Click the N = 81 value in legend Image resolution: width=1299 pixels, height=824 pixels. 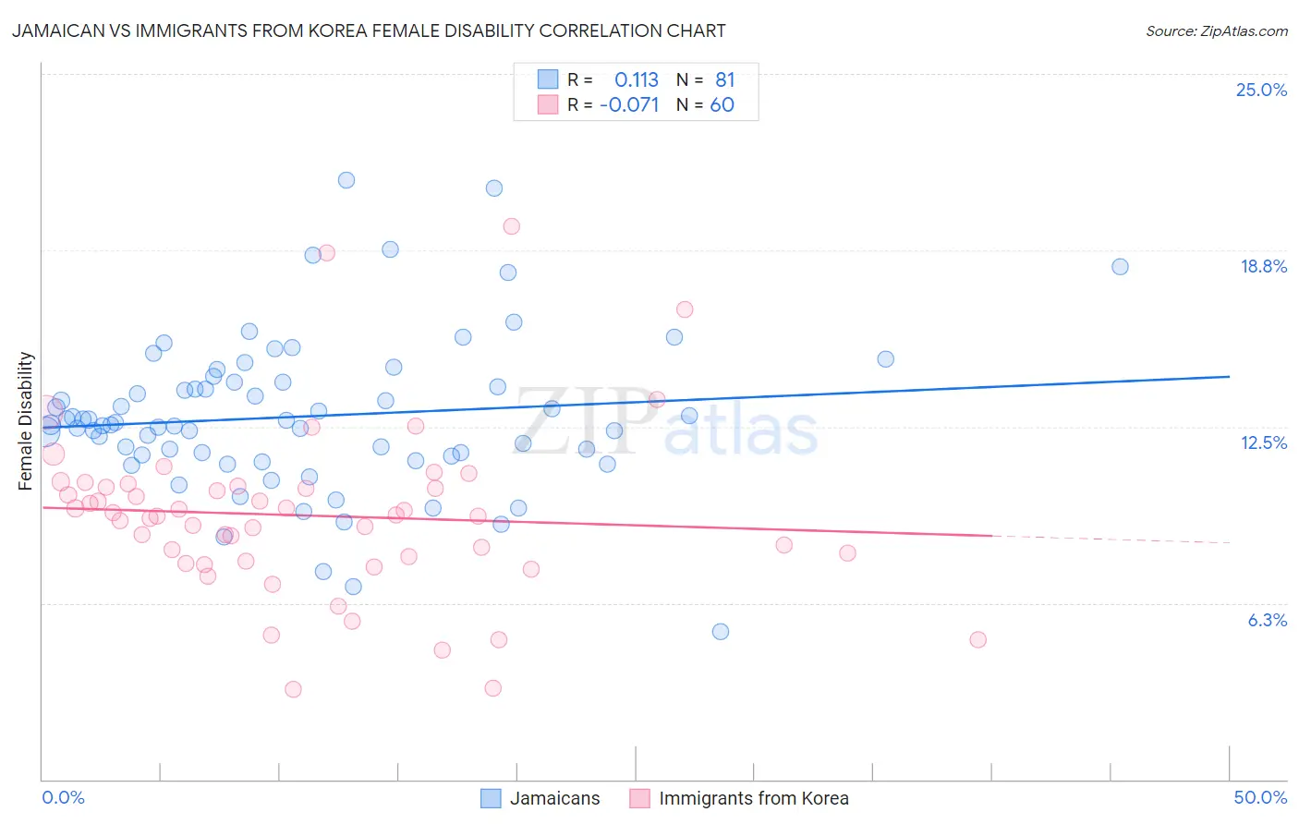click(705, 80)
